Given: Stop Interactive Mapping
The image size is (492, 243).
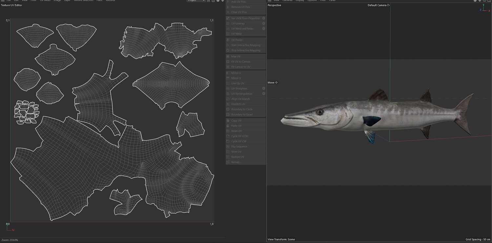Looking at the screenshot, I should pos(246,51).
